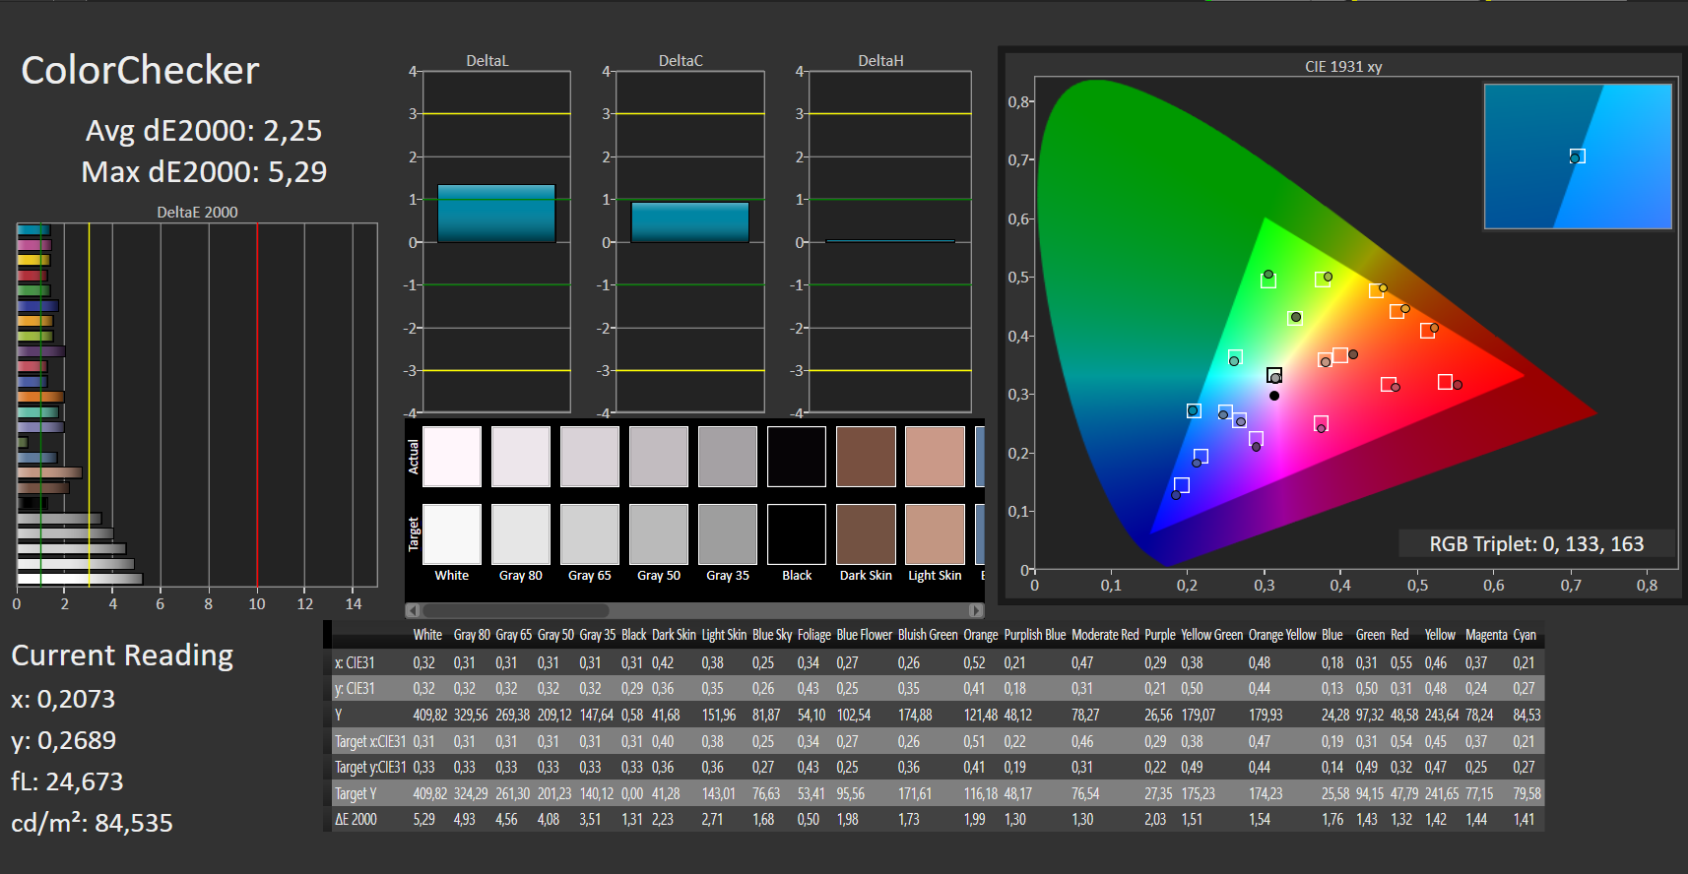
Task: Click the Y value 243,64 under Yellow
Action: (1442, 716)
